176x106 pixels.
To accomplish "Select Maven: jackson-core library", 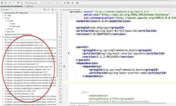I will point(29,50).
